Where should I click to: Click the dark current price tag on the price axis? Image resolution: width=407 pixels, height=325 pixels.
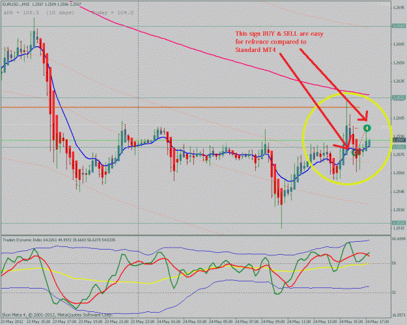(399, 140)
